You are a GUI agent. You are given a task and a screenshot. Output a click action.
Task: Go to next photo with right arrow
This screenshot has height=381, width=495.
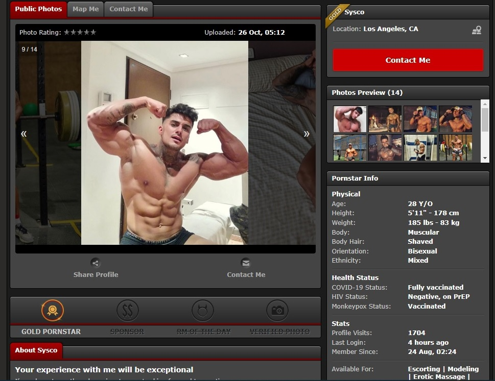tap(306, 134)
